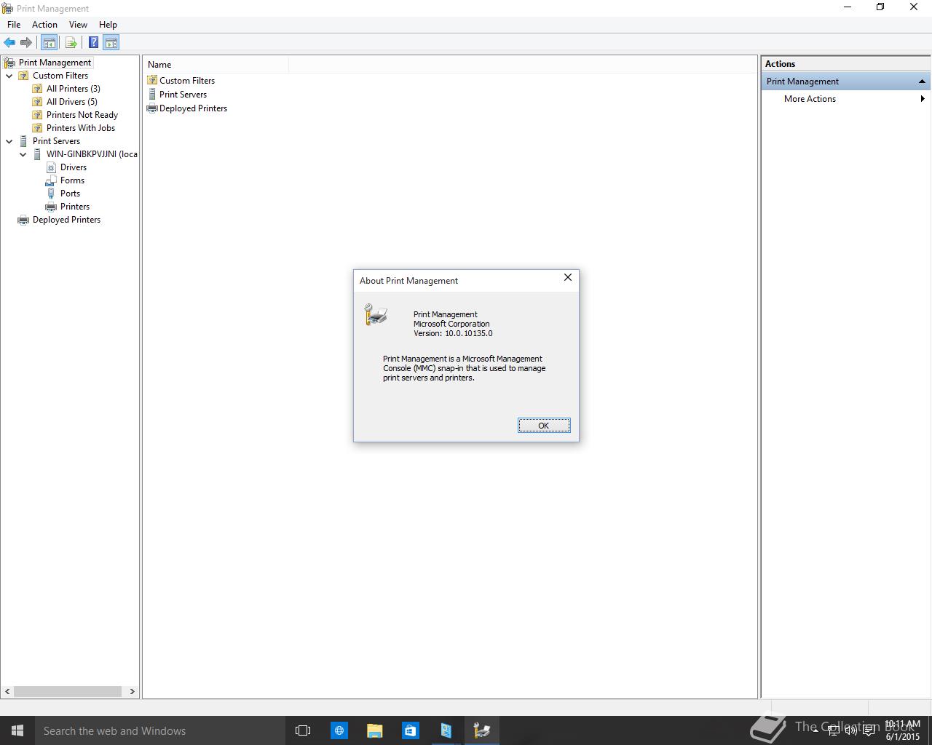Toggle the Show/Hide Action Pane button
The image size is (932, 745).
point(111,42)
